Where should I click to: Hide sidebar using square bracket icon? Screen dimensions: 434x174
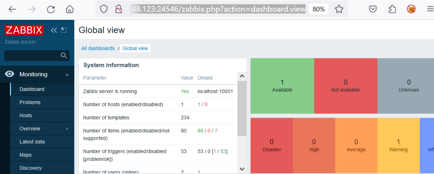click(64, 30)
